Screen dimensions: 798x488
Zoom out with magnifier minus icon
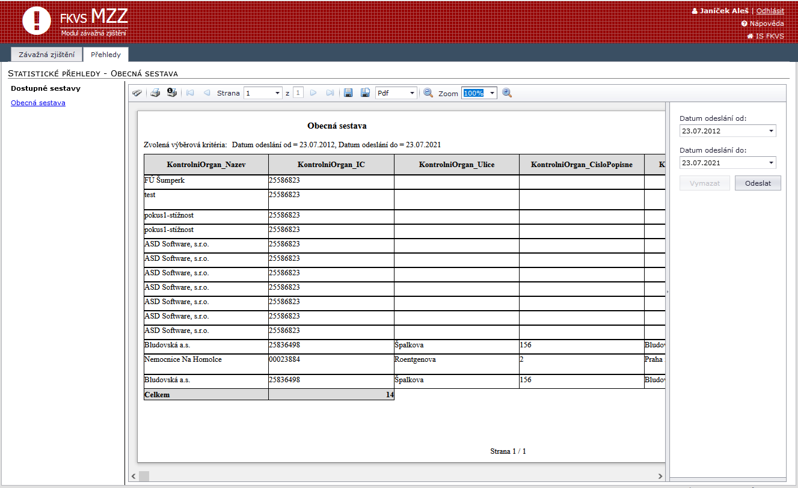point(428,93)
